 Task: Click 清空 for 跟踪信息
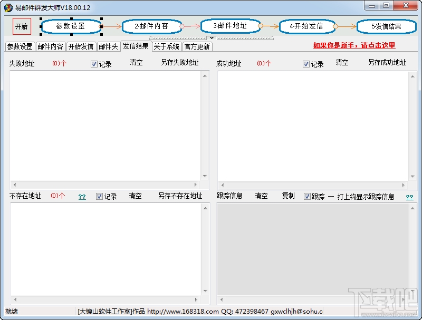pos(261,196)
